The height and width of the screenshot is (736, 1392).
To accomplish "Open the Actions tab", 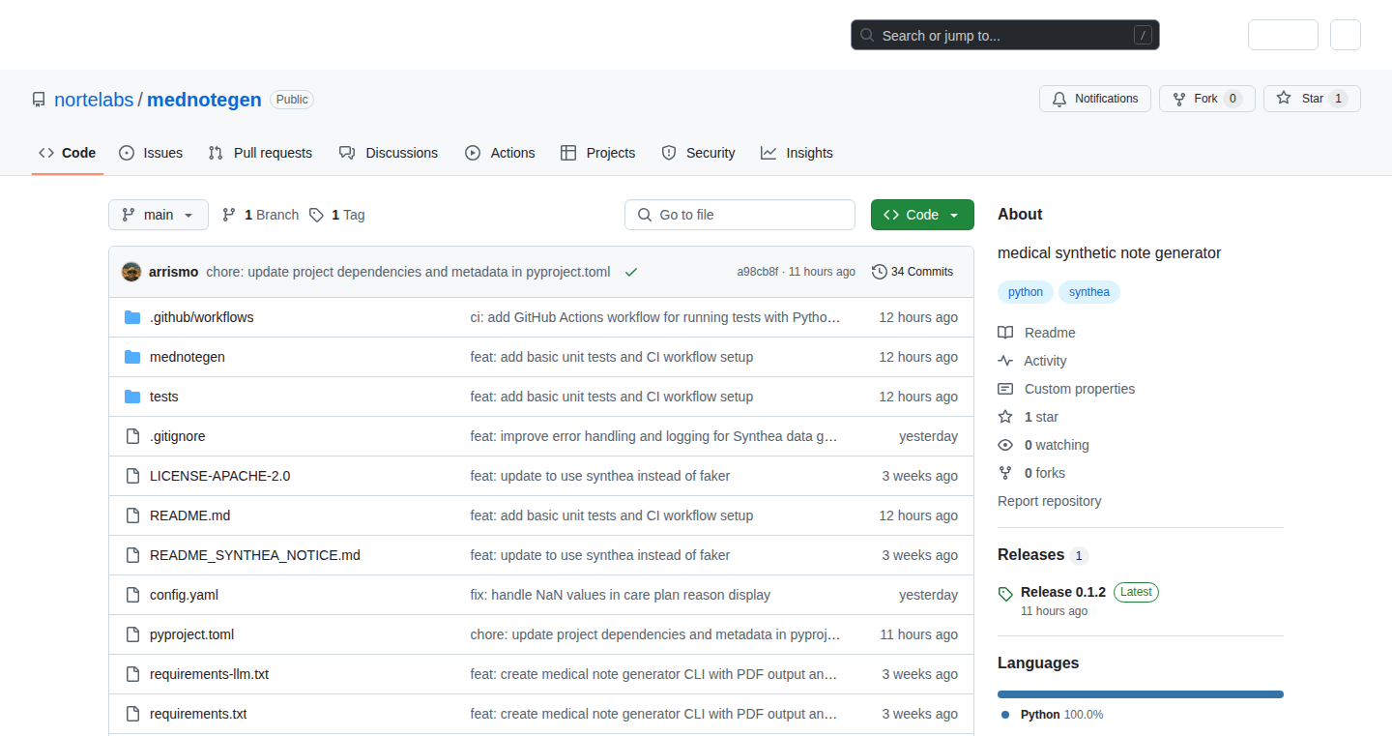I will click(500, 153).
